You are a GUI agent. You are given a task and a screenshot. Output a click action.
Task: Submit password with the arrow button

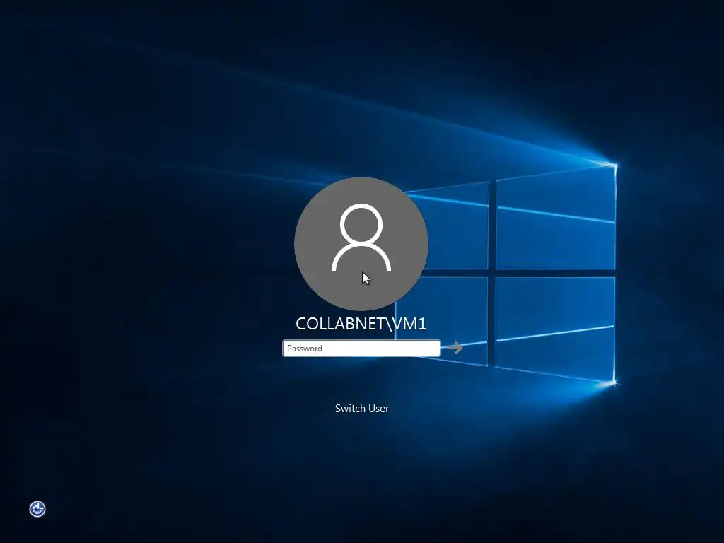click(455, 348)
